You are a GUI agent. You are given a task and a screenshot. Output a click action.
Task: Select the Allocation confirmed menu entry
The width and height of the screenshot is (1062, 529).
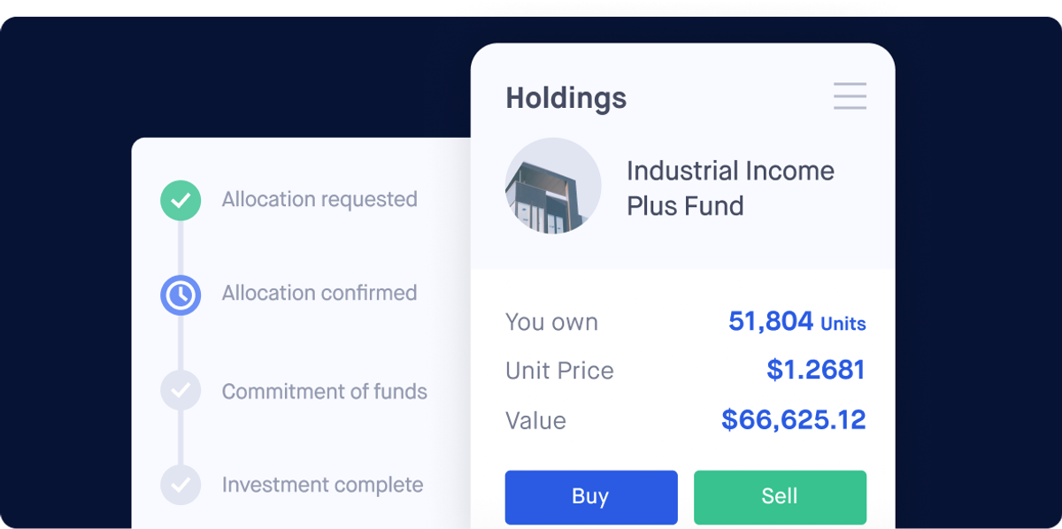point(319,293)
